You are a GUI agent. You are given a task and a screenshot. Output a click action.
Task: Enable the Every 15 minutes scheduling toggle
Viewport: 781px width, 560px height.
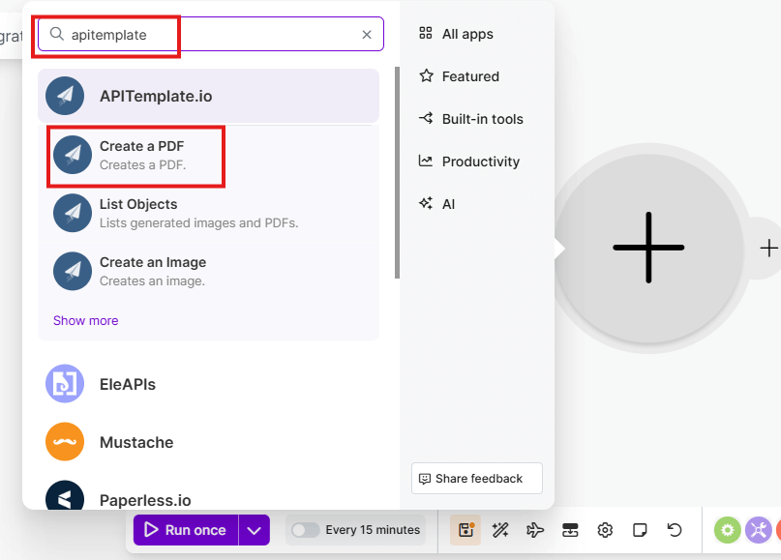click(305, 530)
